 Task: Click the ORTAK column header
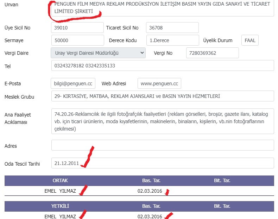pos(60,180)
